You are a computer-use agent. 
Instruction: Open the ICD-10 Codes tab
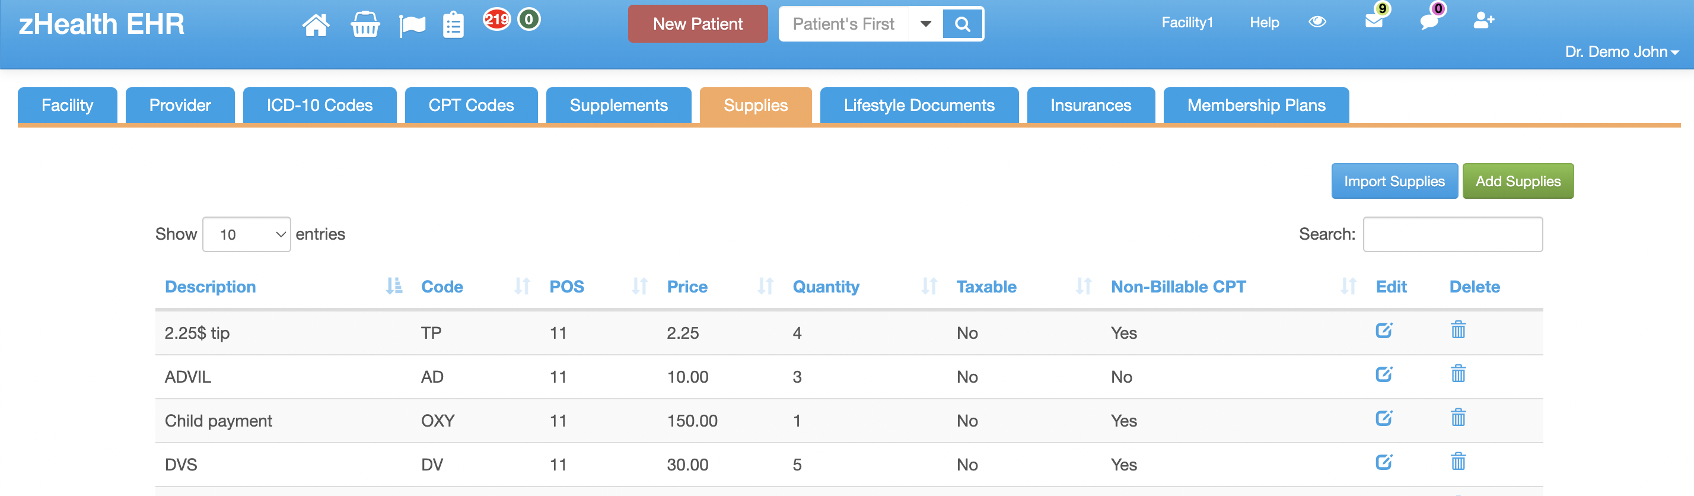320,105
